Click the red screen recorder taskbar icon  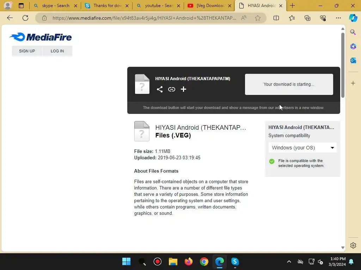click(x=158, y=262)
